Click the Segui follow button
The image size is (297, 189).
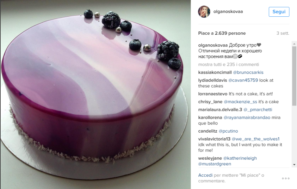click(279, 12)
